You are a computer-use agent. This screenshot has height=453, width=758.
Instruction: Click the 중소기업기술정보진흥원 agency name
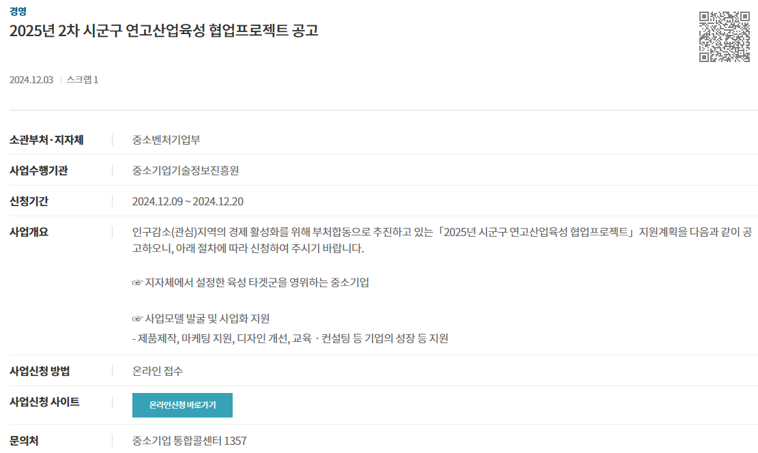(186, 171)
